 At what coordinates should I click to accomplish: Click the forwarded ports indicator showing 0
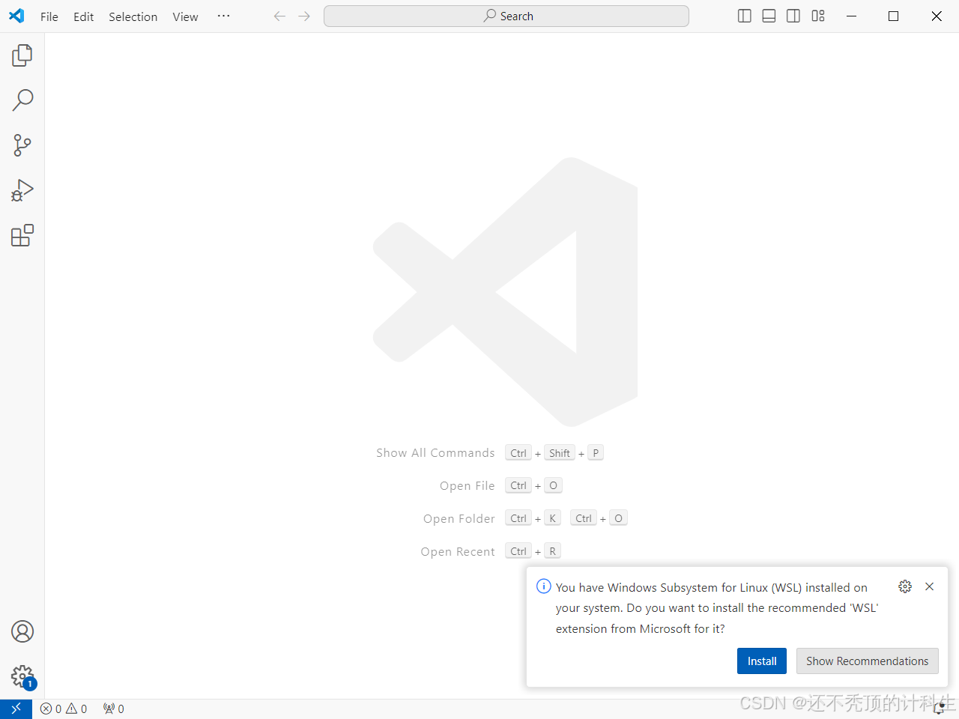(114, 709)
